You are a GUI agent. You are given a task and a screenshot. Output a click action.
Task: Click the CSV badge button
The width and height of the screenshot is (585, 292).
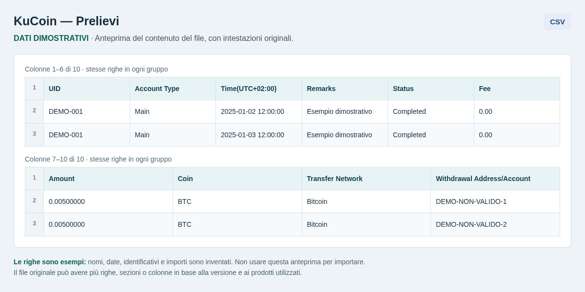tap(557, 21)
